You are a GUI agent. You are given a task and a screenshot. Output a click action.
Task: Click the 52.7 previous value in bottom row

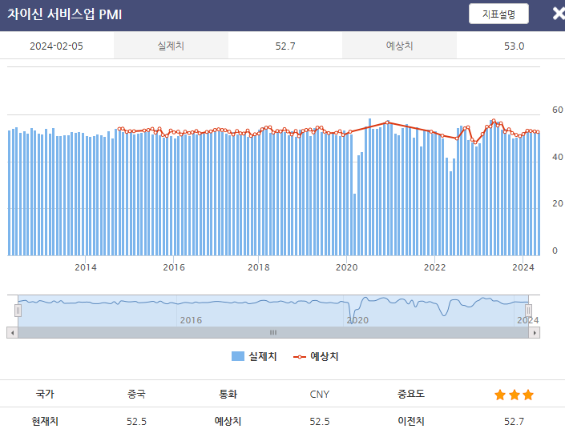[x=514, y=421]
